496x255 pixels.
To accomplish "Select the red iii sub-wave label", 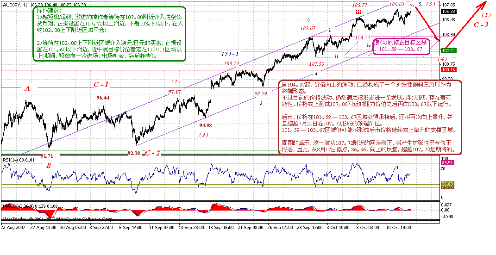I will pos(358,12).
